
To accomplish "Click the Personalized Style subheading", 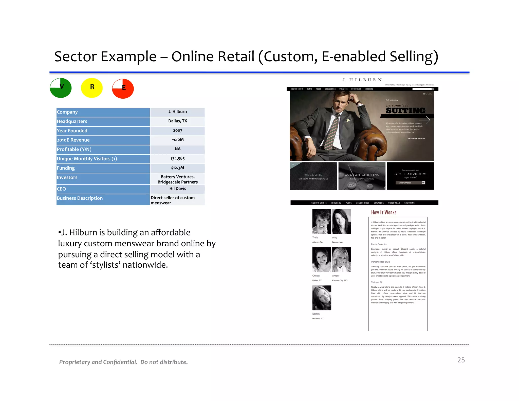I will point(380,262).
